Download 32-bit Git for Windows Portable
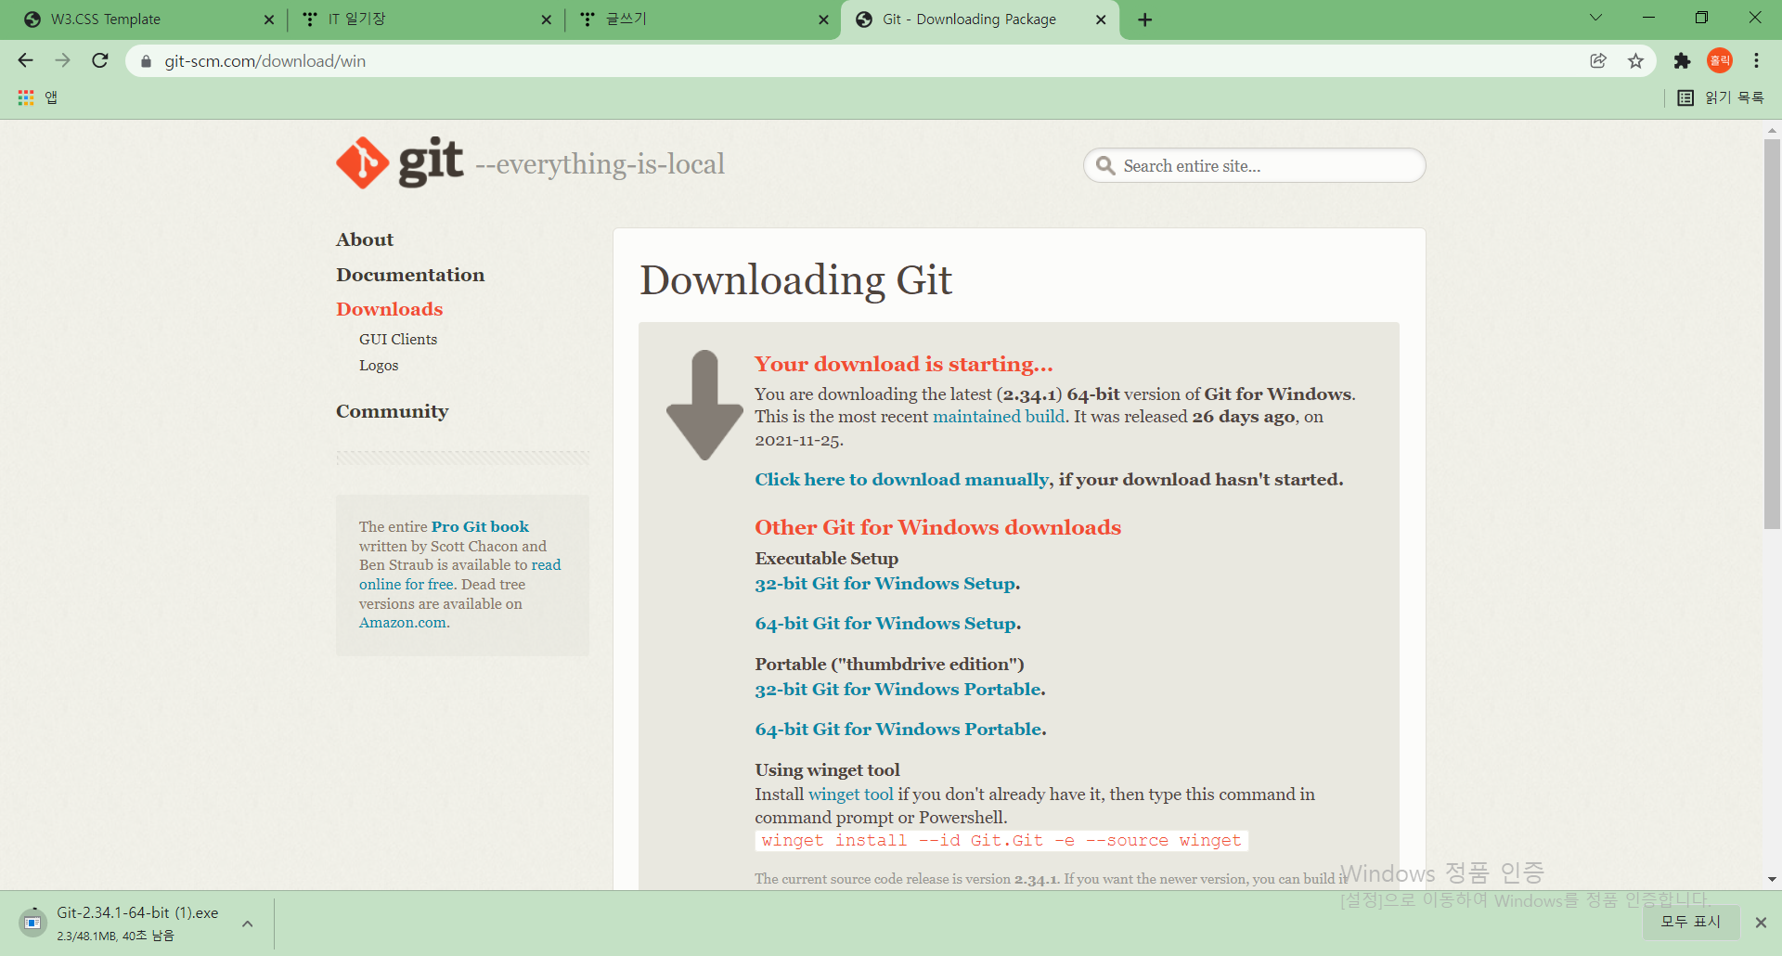Image resolution: width=1782 pixels, height=956 pixels. [x=898, y=690]
